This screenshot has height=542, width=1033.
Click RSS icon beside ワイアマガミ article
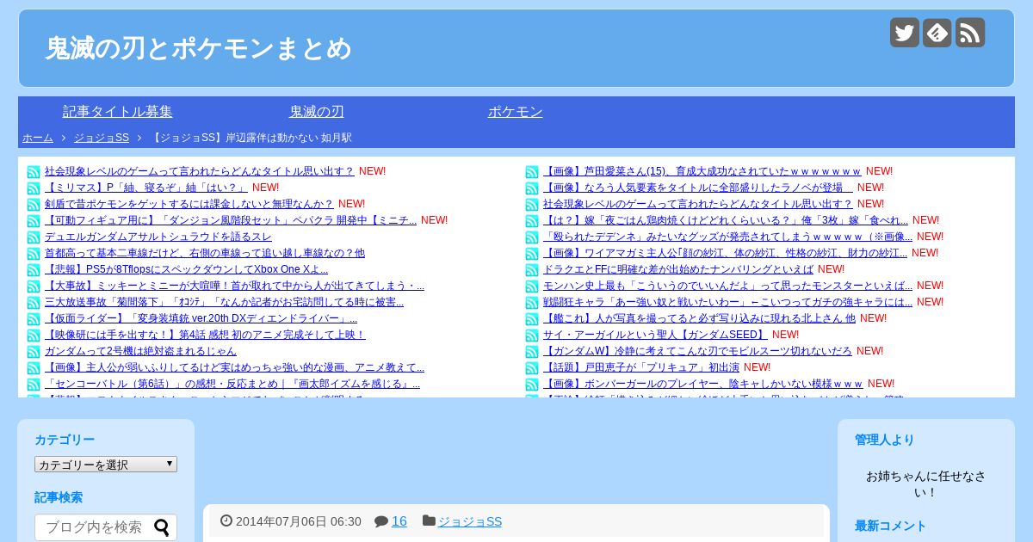tap(532, 254)
